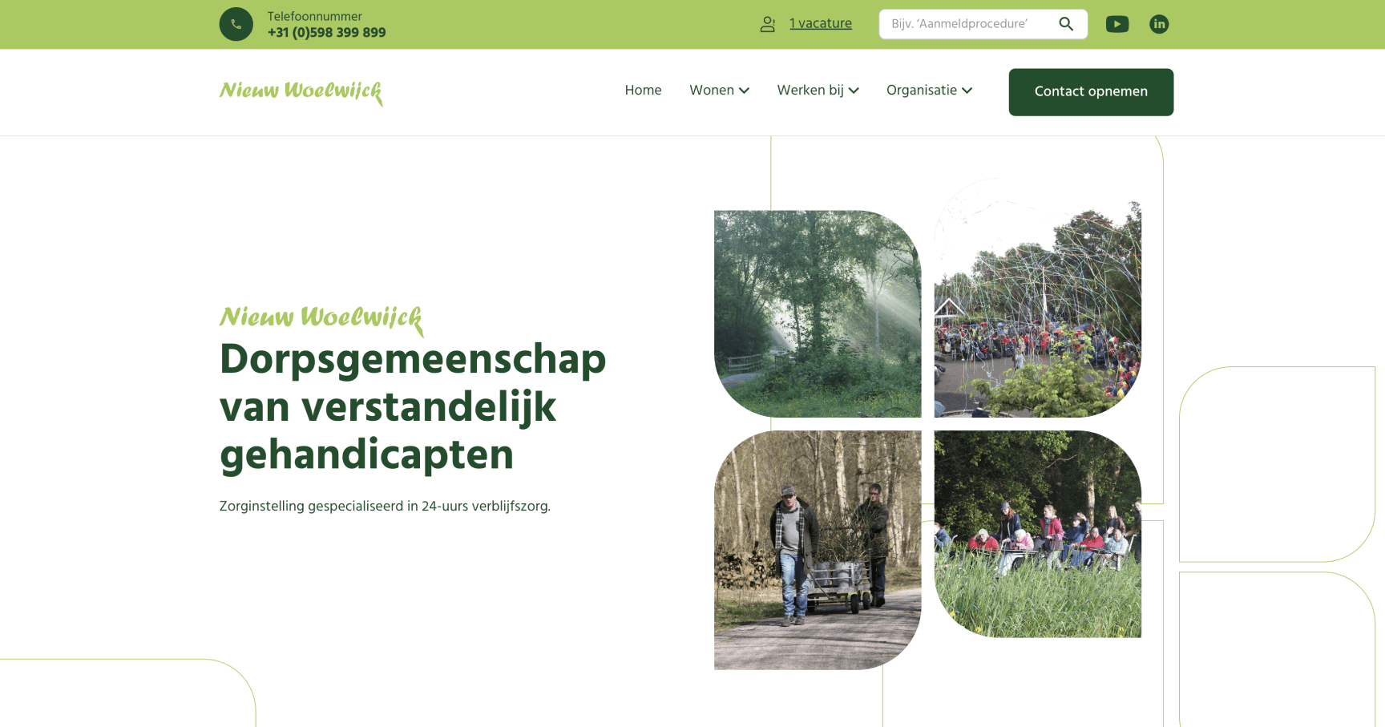This screenshot has height=727, width=1385.
Task: Click the search magnifier icon
Action: pyautogui.click(x=1066, y=24)
